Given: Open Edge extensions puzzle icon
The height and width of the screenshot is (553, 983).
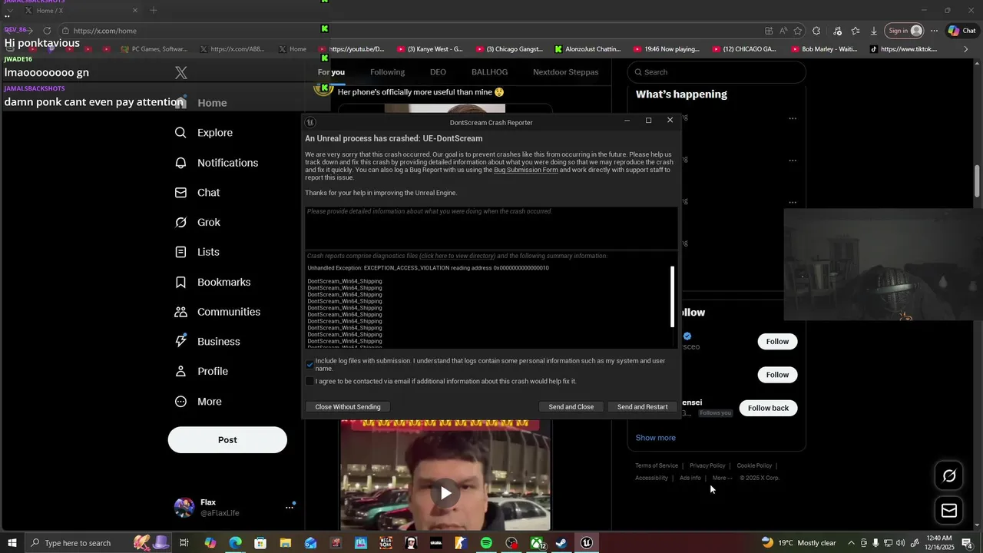Looking at the screenshot, I should tap(816, 31).
